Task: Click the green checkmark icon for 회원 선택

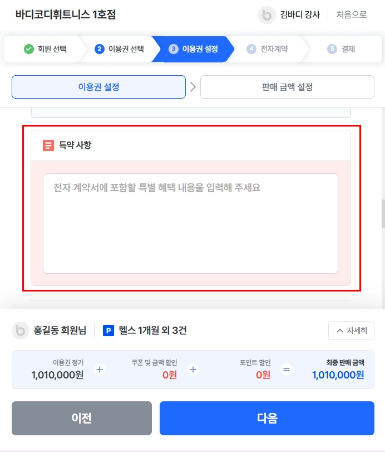Action: [x=29, y=49]
